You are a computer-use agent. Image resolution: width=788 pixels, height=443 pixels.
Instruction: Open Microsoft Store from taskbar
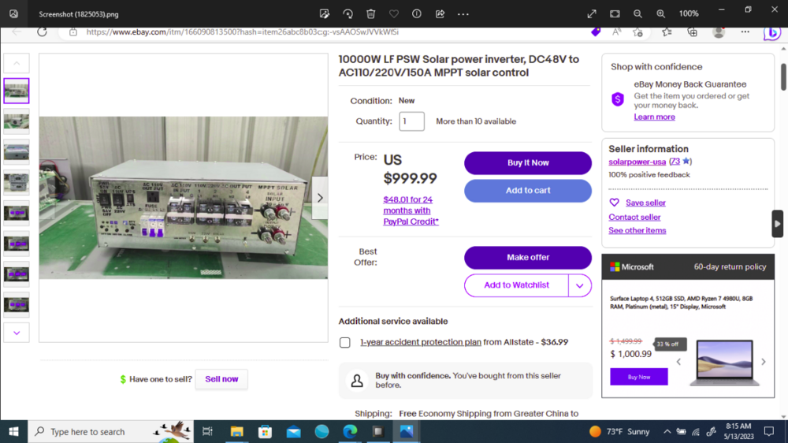(265, 431)
